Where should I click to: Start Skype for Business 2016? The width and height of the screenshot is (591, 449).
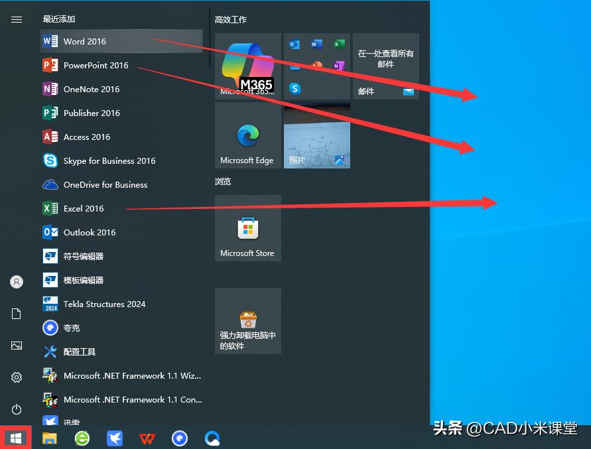(121, 160)
